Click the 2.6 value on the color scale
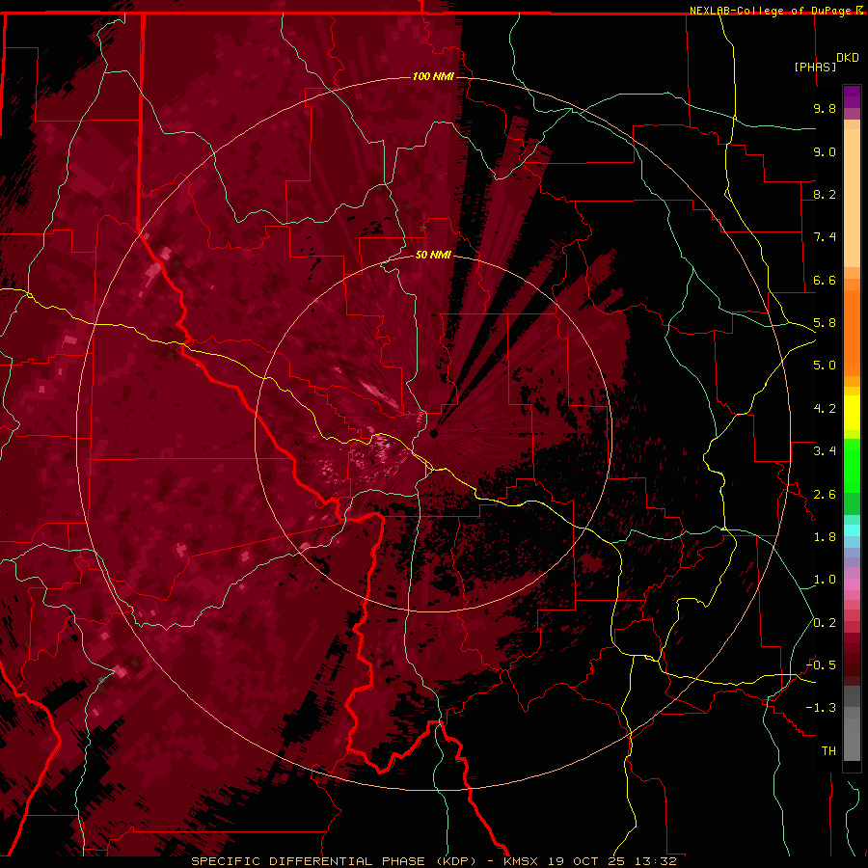 [x=825, y=495]
